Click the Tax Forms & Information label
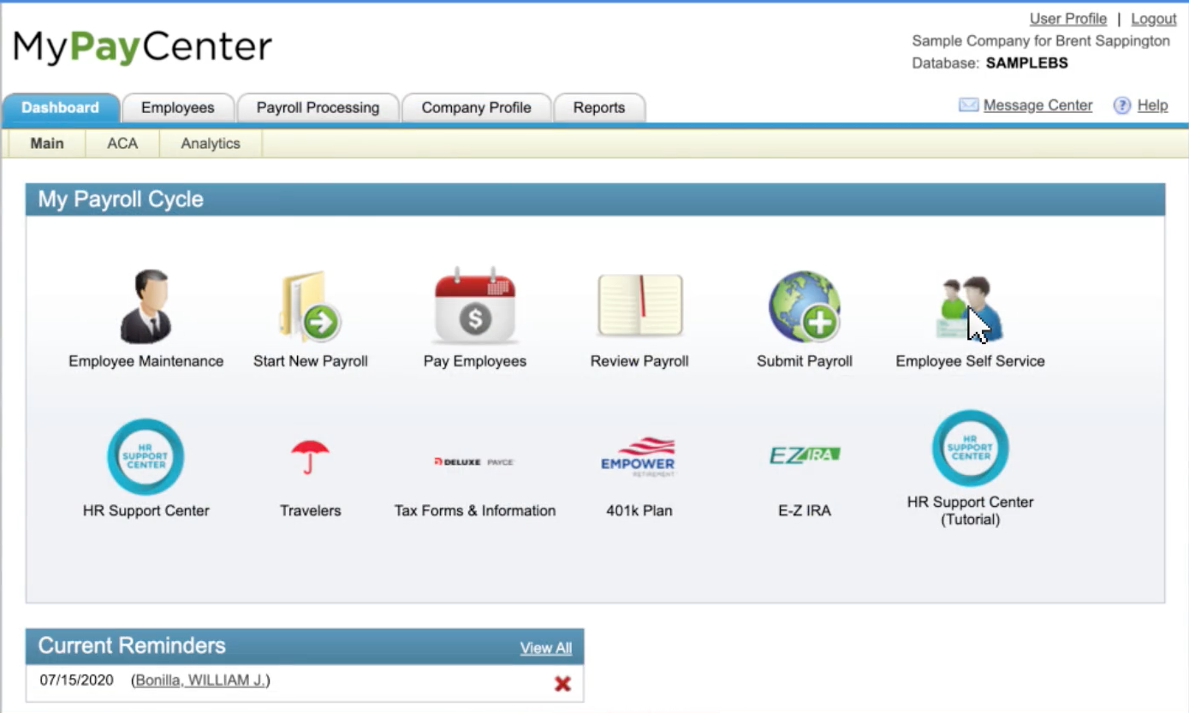 coord(475,511)
